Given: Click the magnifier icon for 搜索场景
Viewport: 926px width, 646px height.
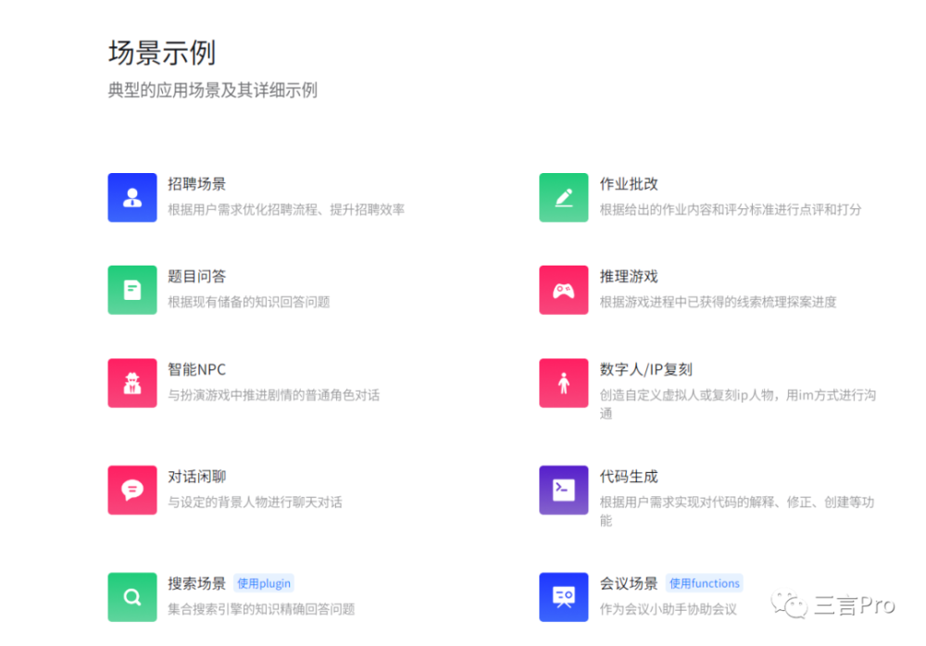Looking at the screenshot, I should click(132, 597).
